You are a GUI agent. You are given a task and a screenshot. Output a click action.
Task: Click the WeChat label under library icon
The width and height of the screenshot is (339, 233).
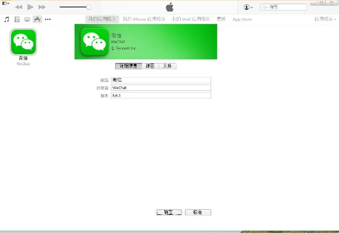[x=23, y=64]
